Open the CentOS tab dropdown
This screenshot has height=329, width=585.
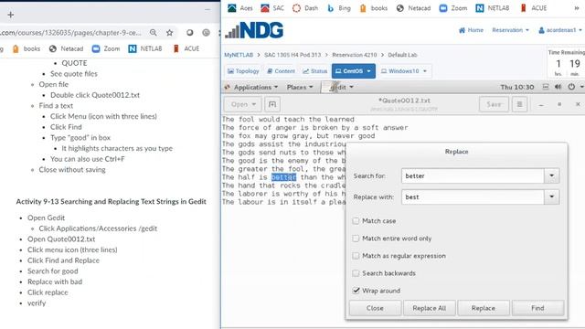pyautogui.click(x=354, y=71)
